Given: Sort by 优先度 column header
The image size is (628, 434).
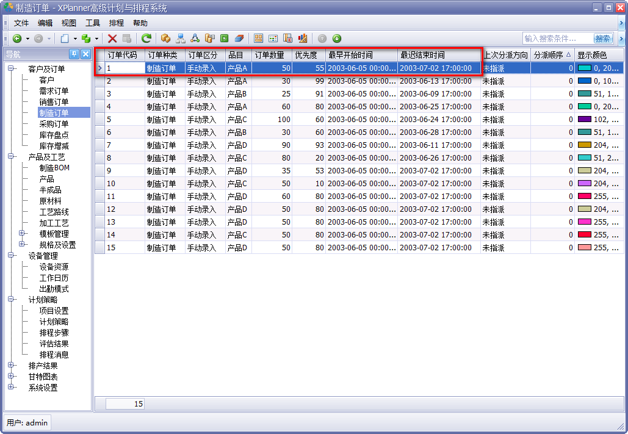Looking at the screenshot, I should click(309, 55).
